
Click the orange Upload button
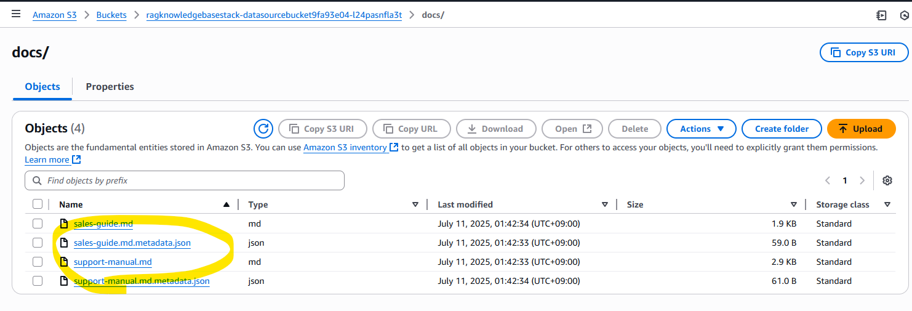[x=861, y=129]
